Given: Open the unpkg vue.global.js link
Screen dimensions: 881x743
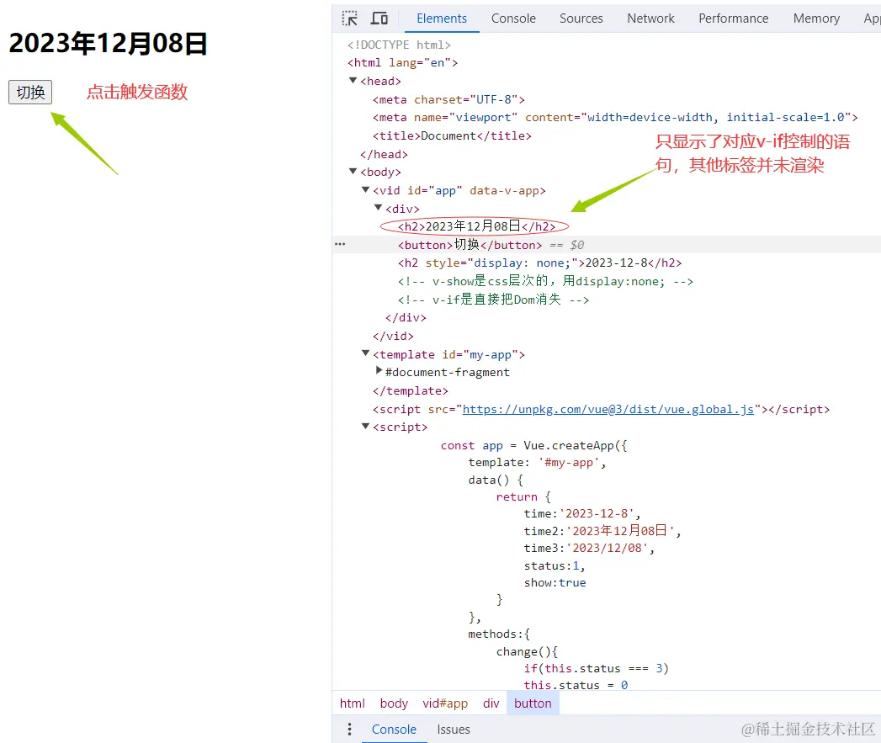Looking at the screenshot, I should 608,409.
